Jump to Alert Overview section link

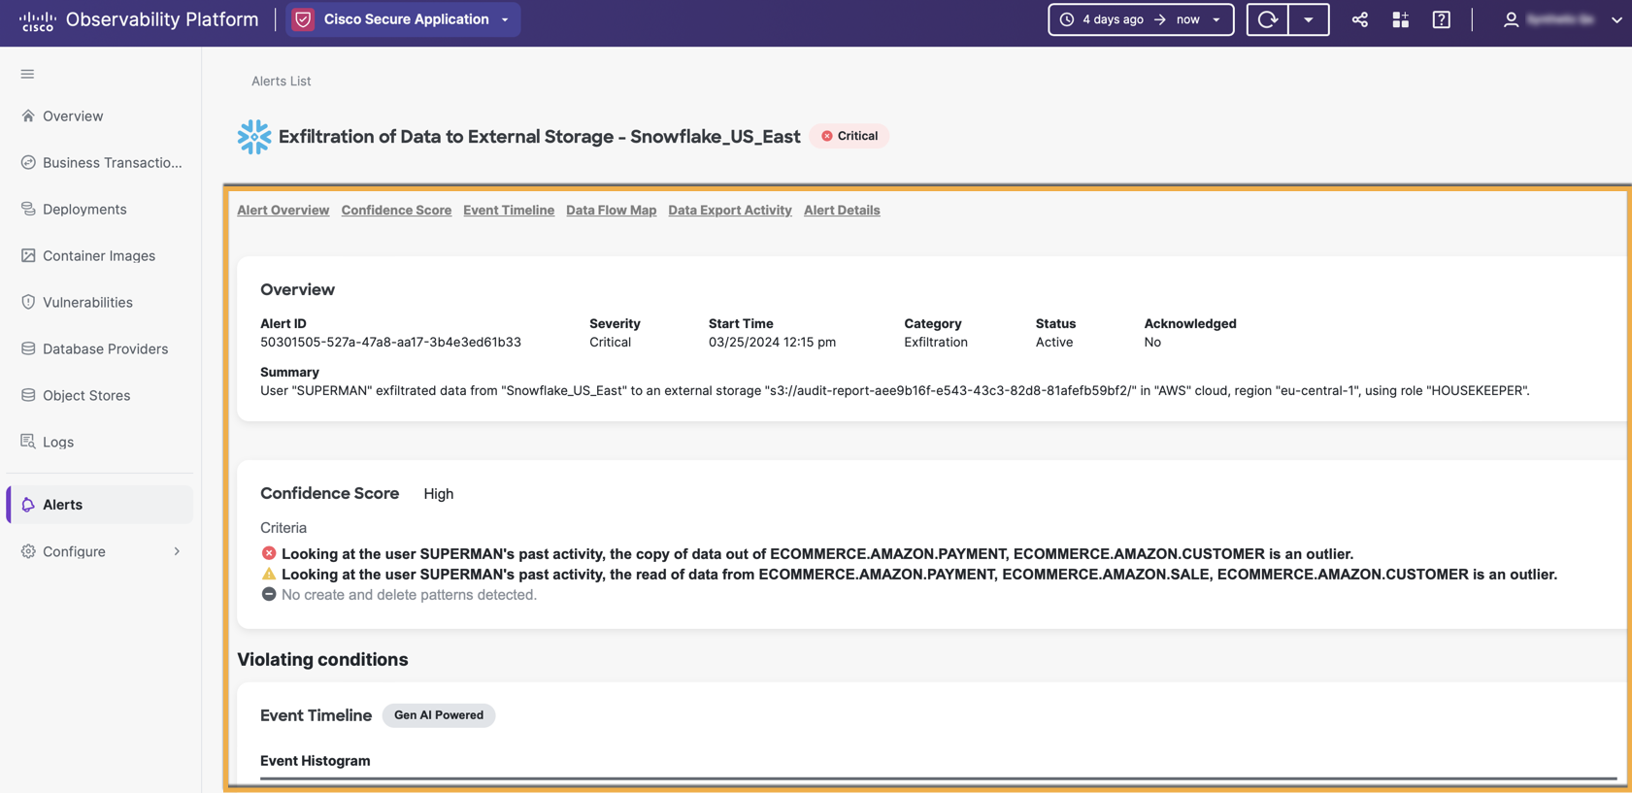point(283,210)
